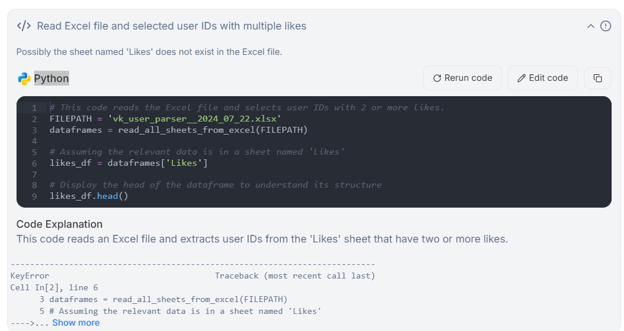Click the block title 'Read Excel file and selected user IDs'

point(171,26)
